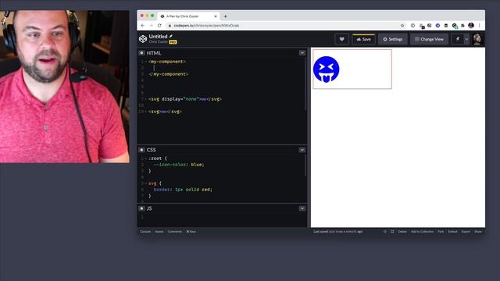500x281 pixels.
Task: Click Share in the footer
Action: [478, 232]
